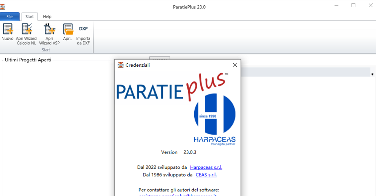376x196 pixels.
Task: Close the ParatiePlus main window
Action: point(370,6)
